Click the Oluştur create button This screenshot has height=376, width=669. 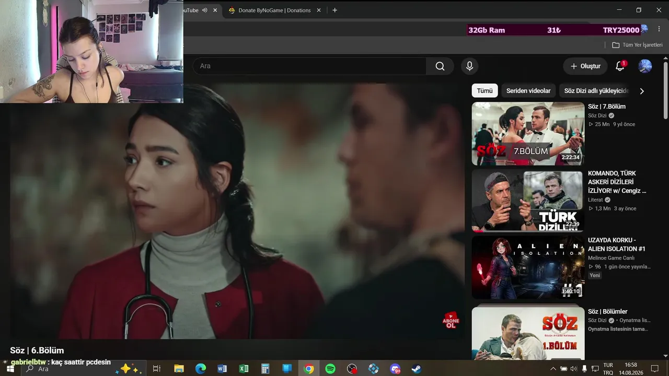tap(585, 66)
